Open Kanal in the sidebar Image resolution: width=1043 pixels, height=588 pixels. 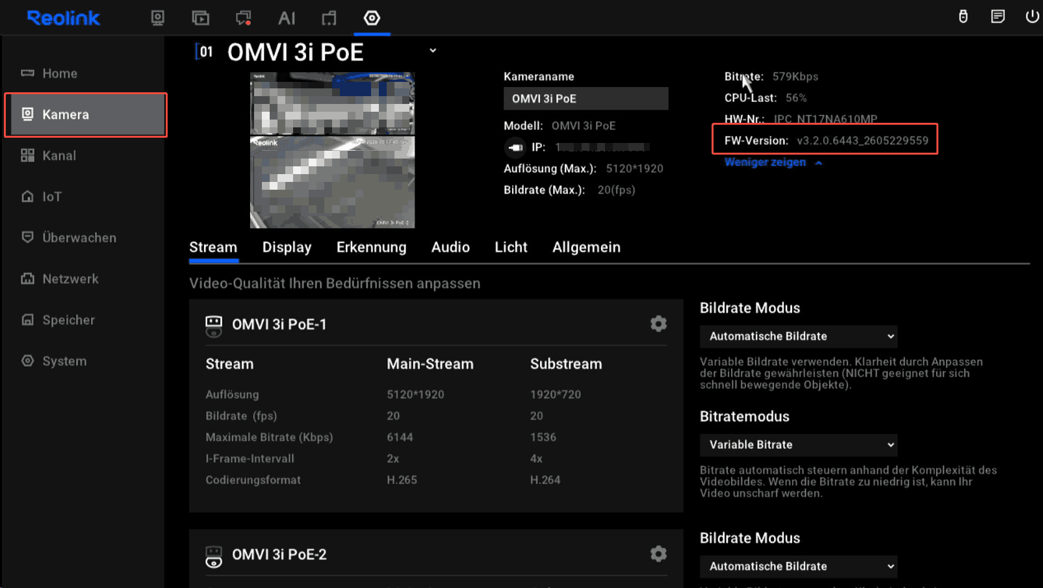[84, 155]
